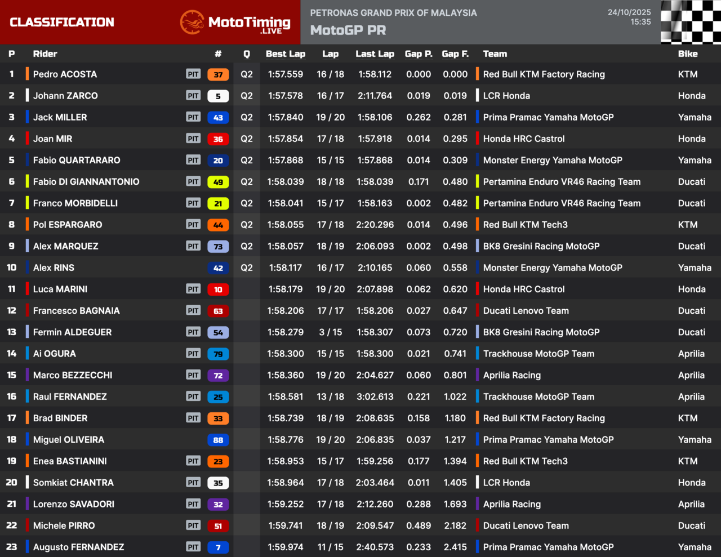This screenshot has height=557, width=721.
Task: Click Pedro Acosta's number 37 badge
Action: tap(218, 74)
